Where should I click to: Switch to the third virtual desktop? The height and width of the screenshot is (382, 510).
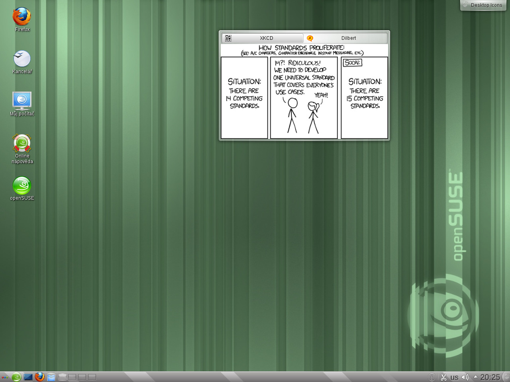coord(82,377)
